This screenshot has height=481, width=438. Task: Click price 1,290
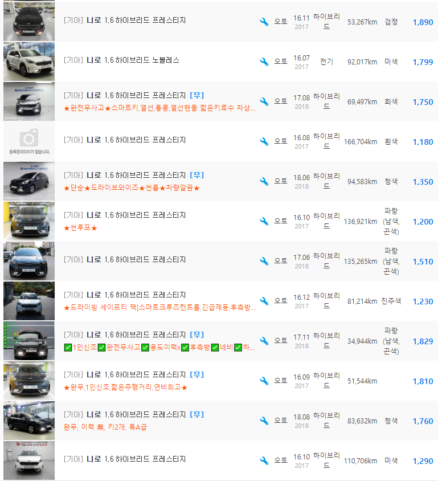(x=423, y=460)
